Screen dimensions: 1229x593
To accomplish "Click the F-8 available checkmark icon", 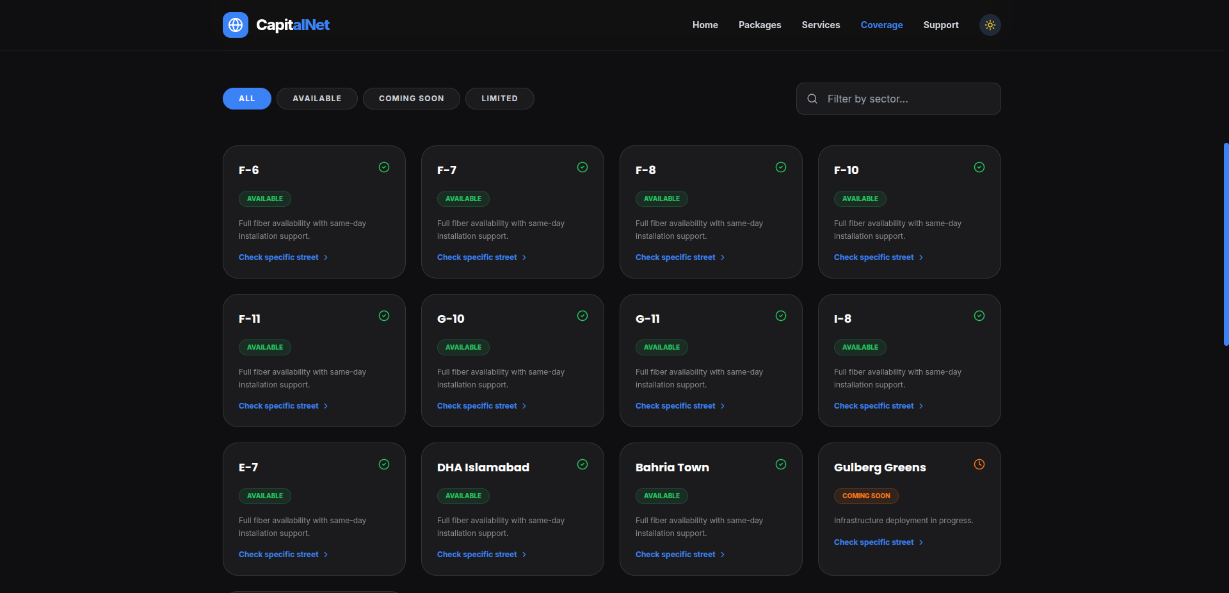I will [x=781, y=167].
